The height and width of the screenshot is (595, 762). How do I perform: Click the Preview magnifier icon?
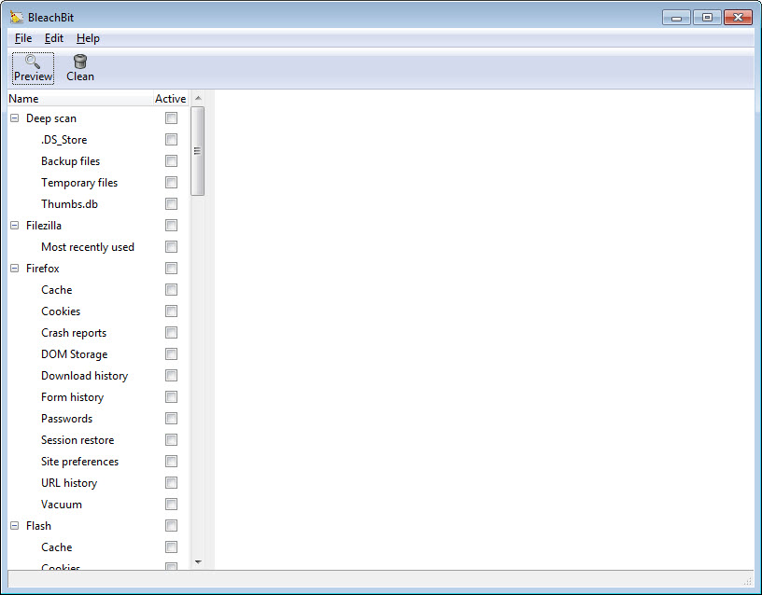tap(33, 62)
